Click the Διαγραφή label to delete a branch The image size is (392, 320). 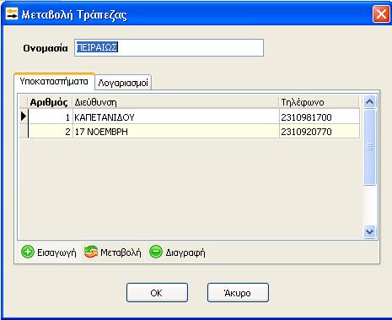click(x=185, y=252)
